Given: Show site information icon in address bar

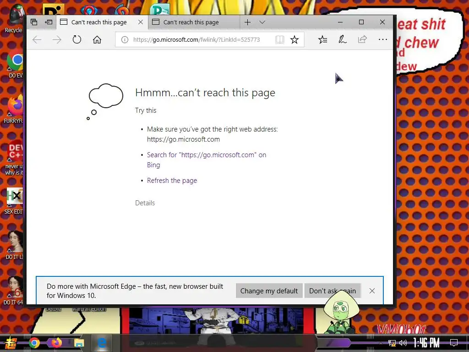Looking at the screenshot, I should [125, 39].
